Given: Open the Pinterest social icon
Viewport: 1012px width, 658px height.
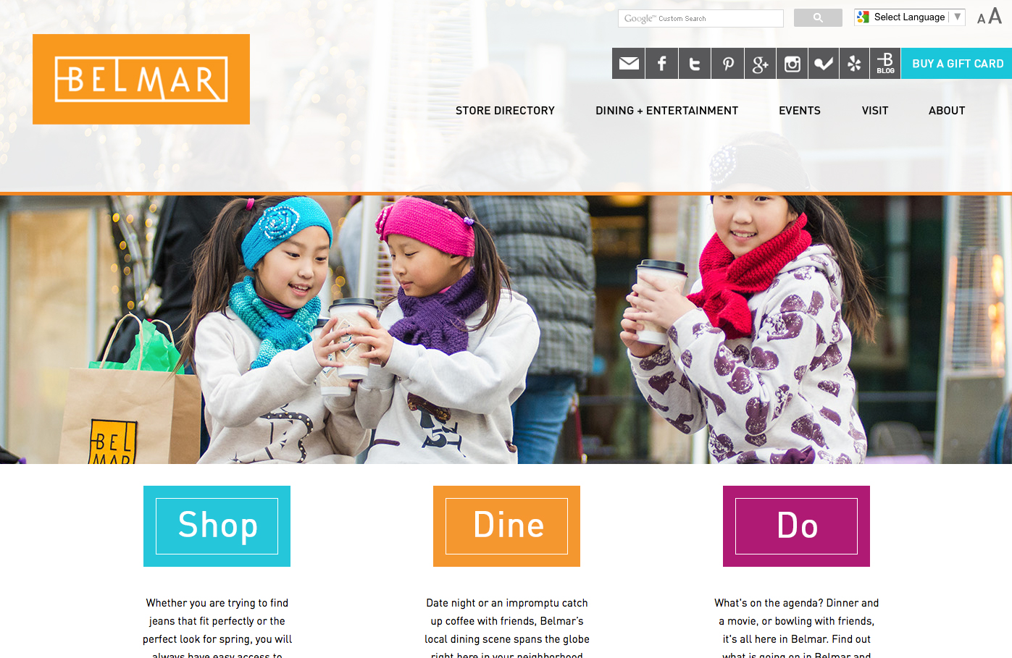Looking at the screenshot, I should (x=728, y=64).
